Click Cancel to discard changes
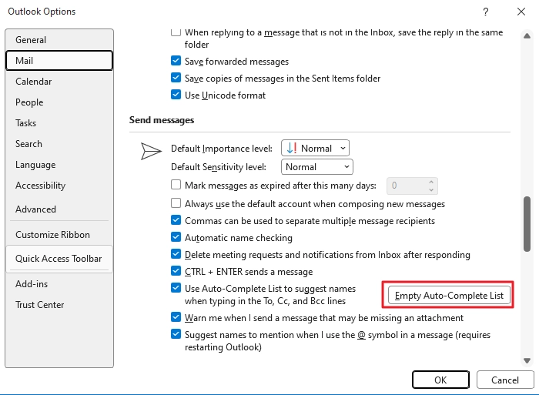 click(505, 380)
